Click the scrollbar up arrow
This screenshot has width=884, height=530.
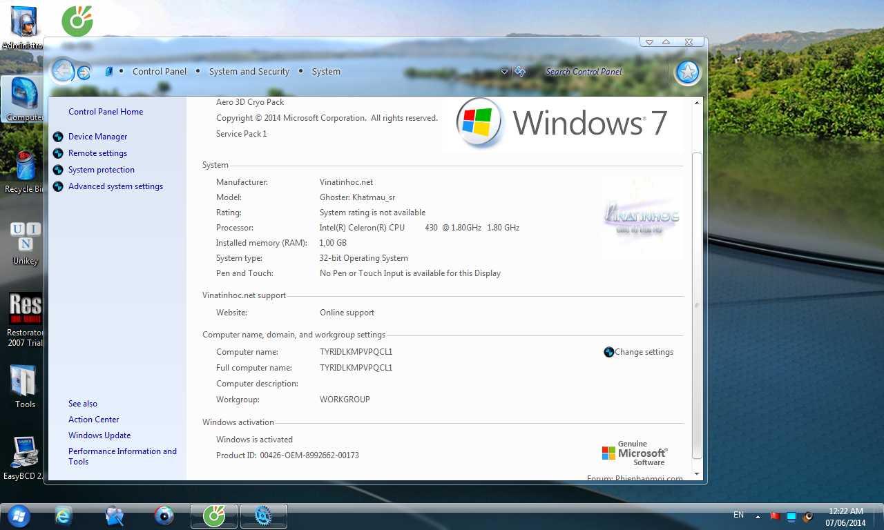tap(697, 103)
